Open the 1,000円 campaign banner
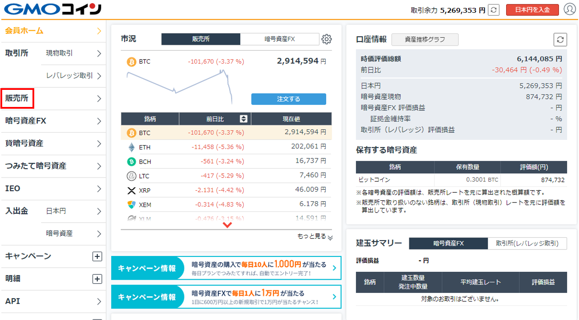579x320 pixels. point(226,268)
